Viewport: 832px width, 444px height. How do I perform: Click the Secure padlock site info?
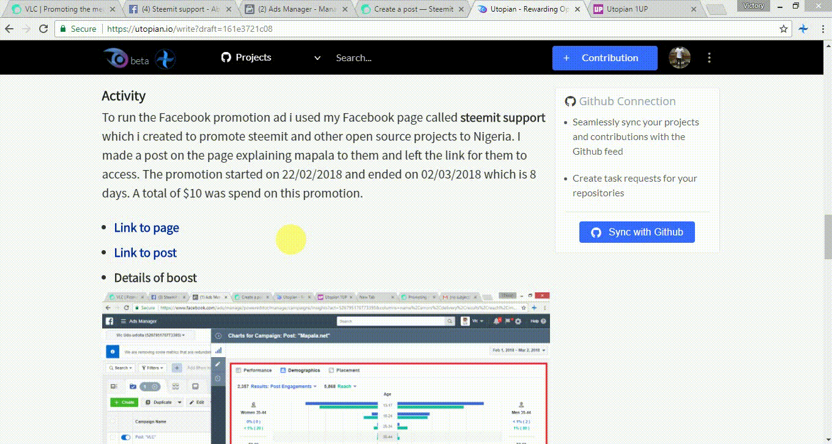click(78, 29)
